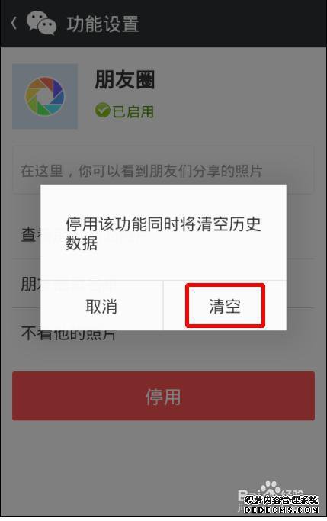This screenshot has height=521, width=327.
Task: Confirm clearing data with 清空
Action: point(225,306)
